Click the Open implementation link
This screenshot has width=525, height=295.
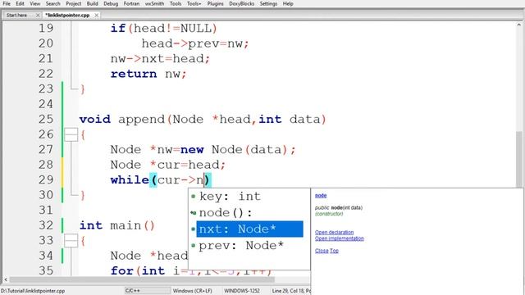tap(339, 238)
